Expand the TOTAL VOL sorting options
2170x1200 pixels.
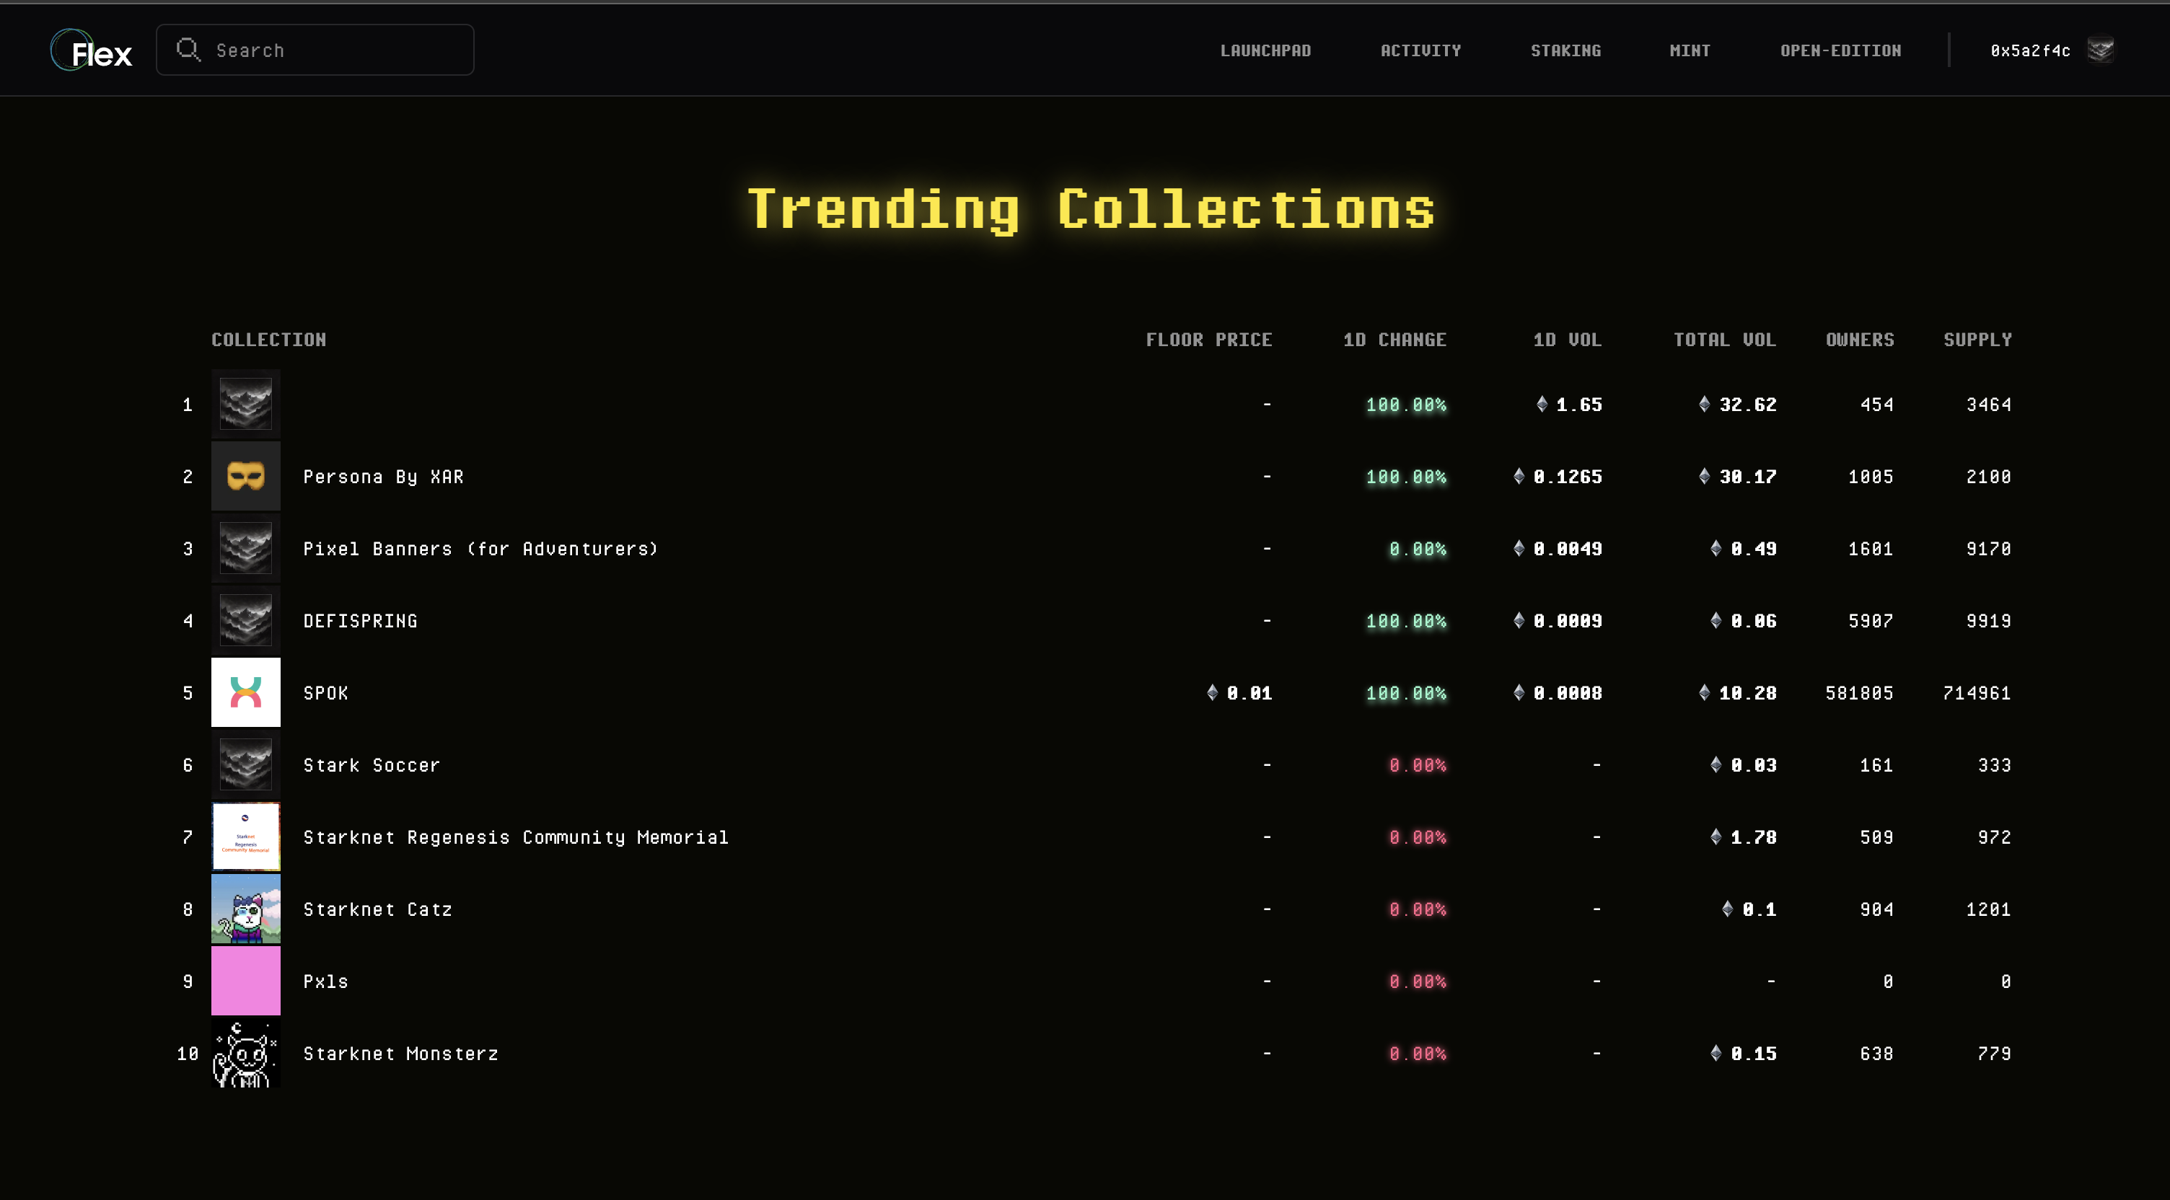pyautogui.click(x=1724, y=340)
